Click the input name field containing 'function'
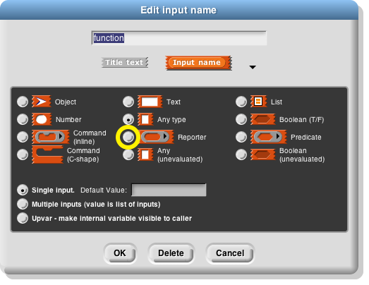 (x=179, y=38)
